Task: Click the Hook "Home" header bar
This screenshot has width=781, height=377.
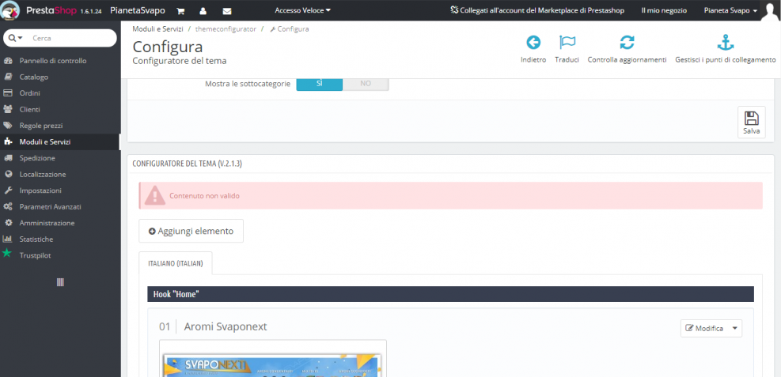Action: click(x=450, y=295)
